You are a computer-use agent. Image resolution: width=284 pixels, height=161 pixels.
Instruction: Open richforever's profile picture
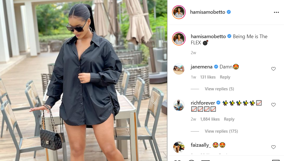tap(179, 105)
